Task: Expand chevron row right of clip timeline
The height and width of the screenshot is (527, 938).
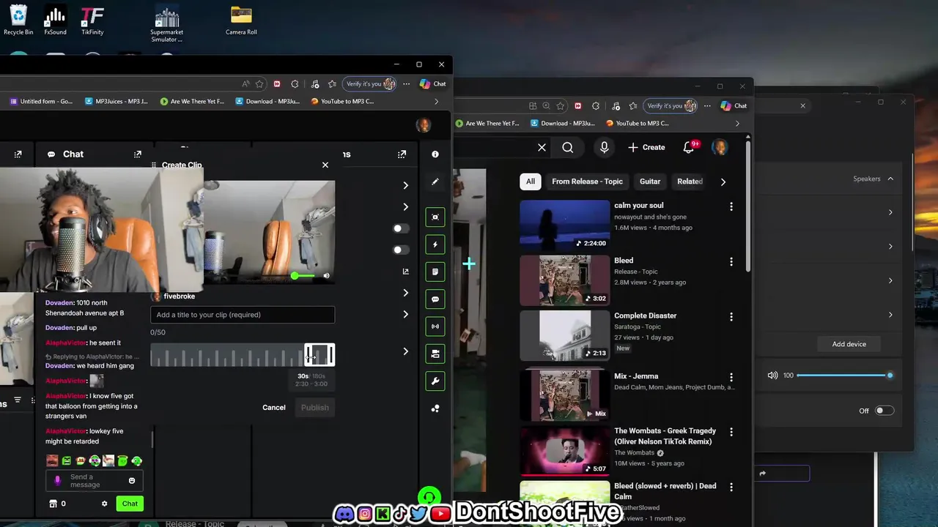Action: [405, 351]
